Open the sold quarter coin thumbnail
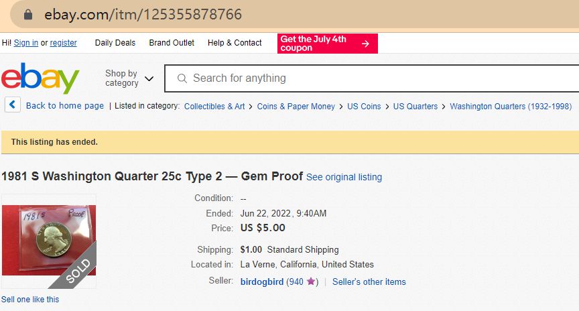The image size is (579, 311). pyautogui.click(x=49, y=241)
